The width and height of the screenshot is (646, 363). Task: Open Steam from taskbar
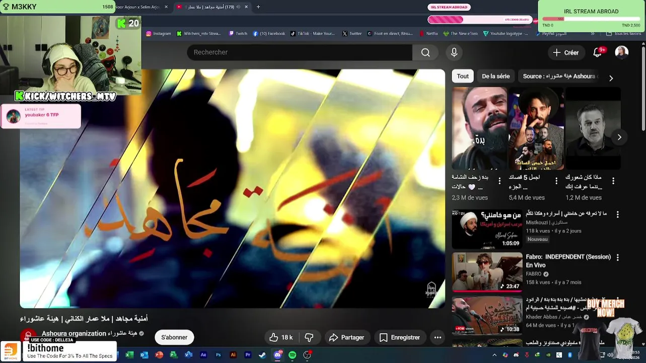[262, 355]
